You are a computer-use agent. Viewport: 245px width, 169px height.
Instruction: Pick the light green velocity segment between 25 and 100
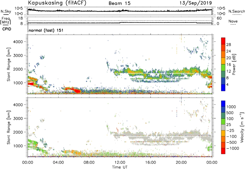223,121
